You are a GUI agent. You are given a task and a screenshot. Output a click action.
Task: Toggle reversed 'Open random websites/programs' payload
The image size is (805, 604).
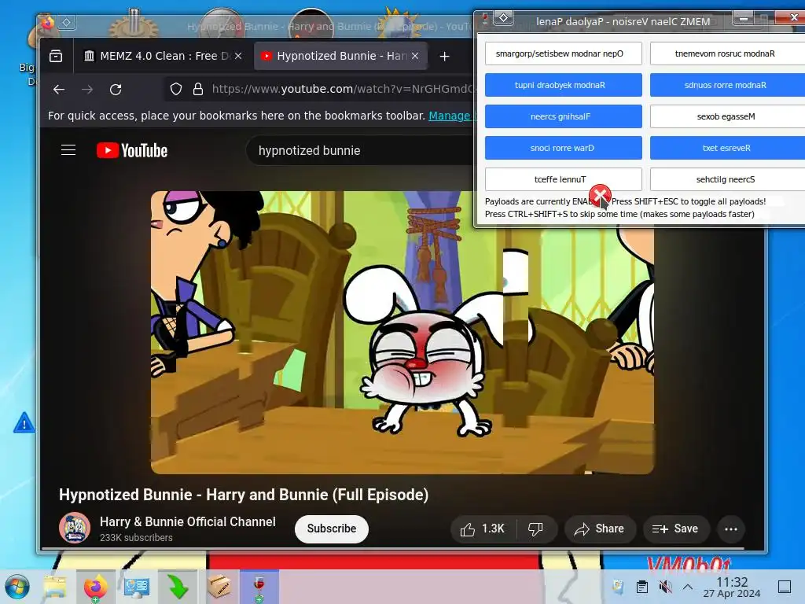click(x=563, y=53)
